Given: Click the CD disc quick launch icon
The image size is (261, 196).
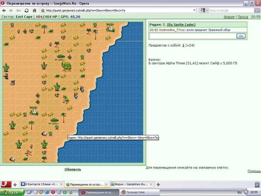Looking at the screenshot, I should [x=35, y=192].
